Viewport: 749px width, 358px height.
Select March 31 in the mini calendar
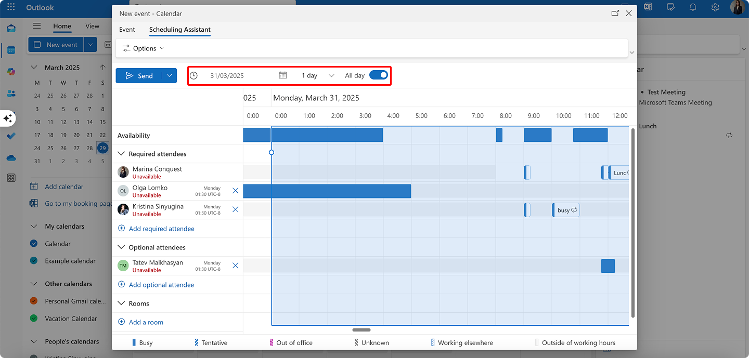[37, 161]
